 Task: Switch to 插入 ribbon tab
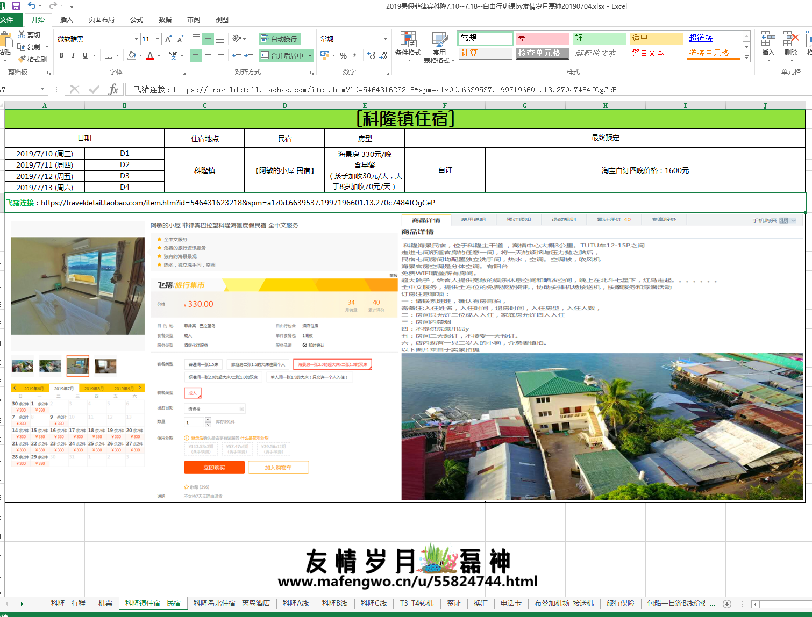67,19
